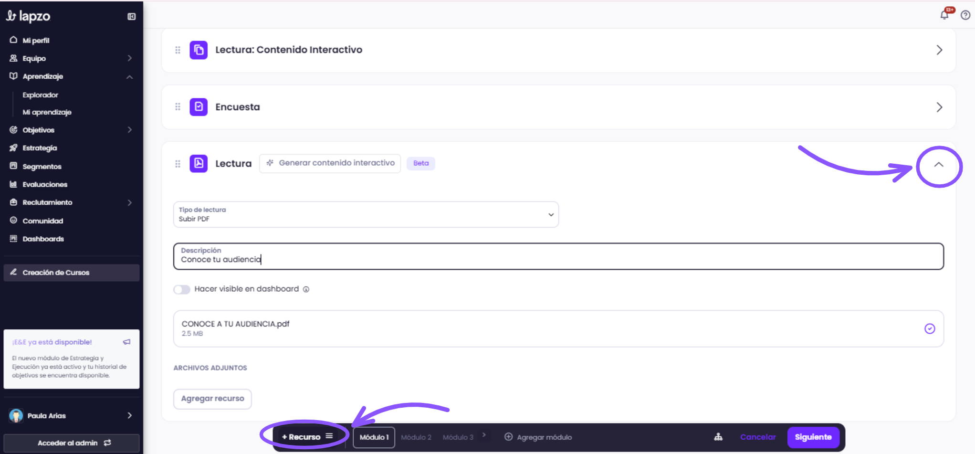
Task: Open the Tipo de lectura dropdown
Action: pyautogui.click(x=366, y=214)
